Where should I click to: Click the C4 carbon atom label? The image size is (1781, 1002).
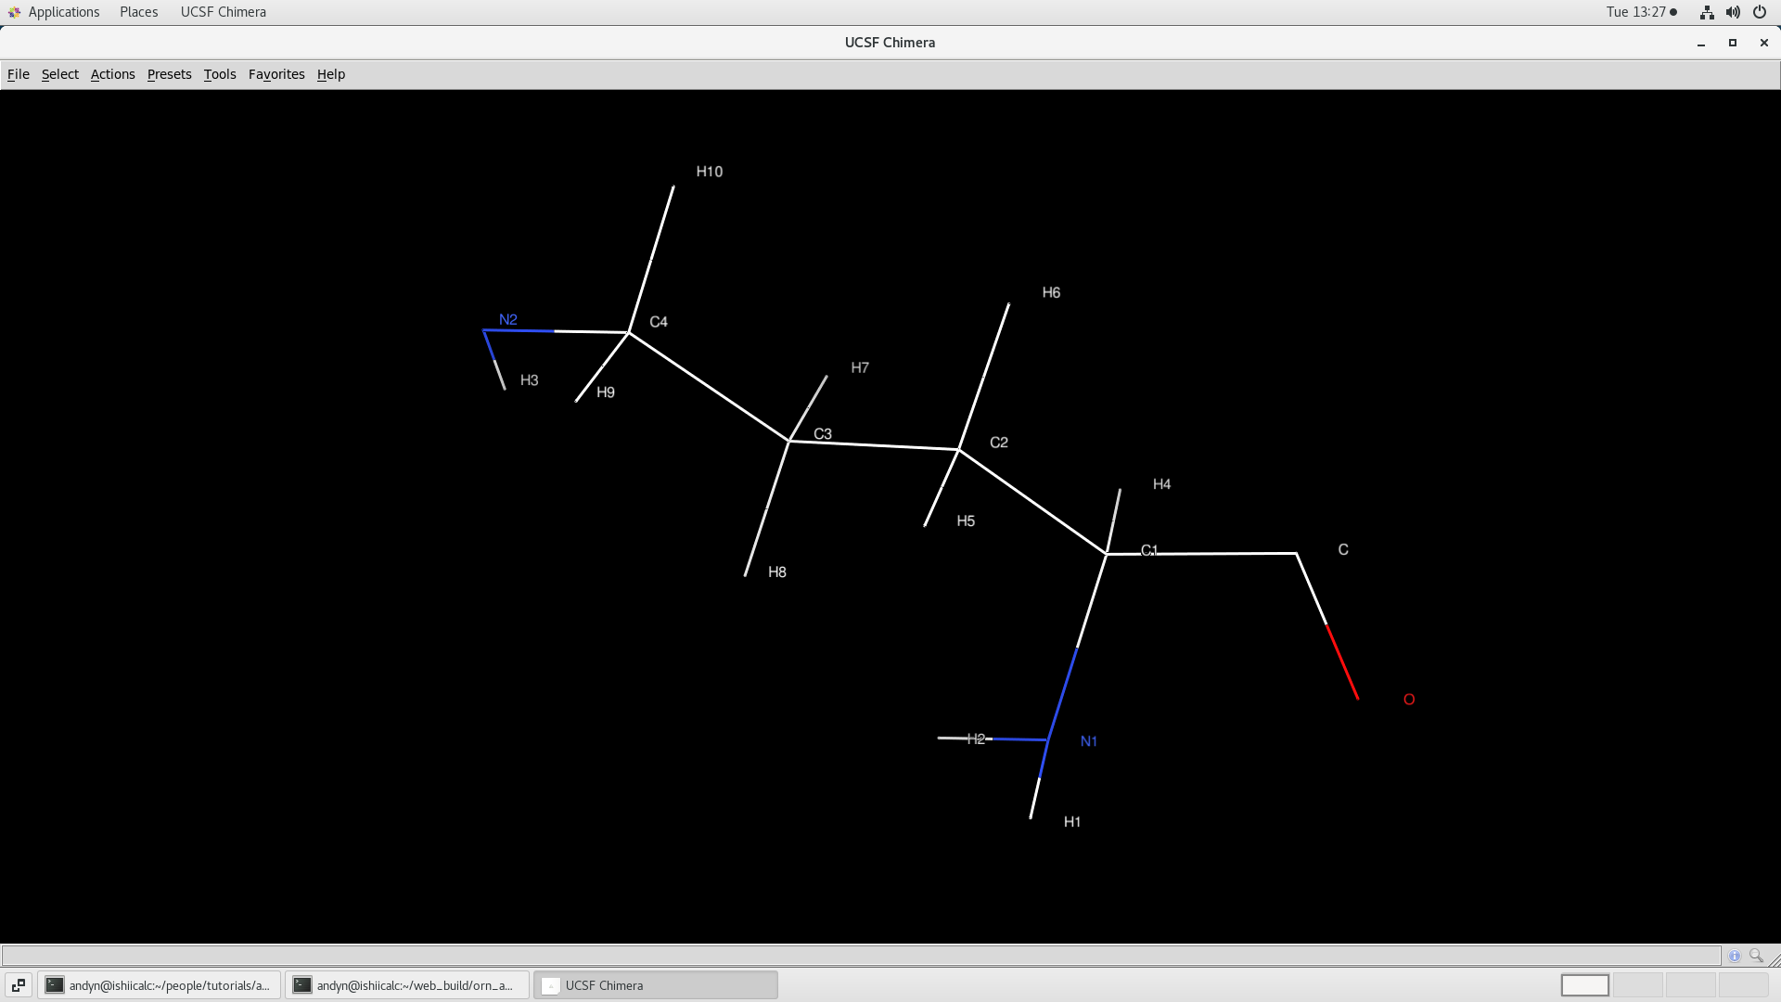pyautogui.click(x=659, y=322)
